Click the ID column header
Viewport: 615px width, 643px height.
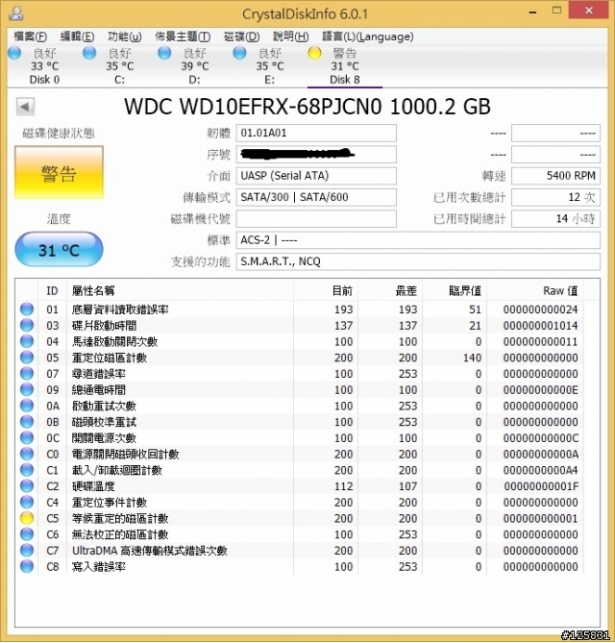53,291
